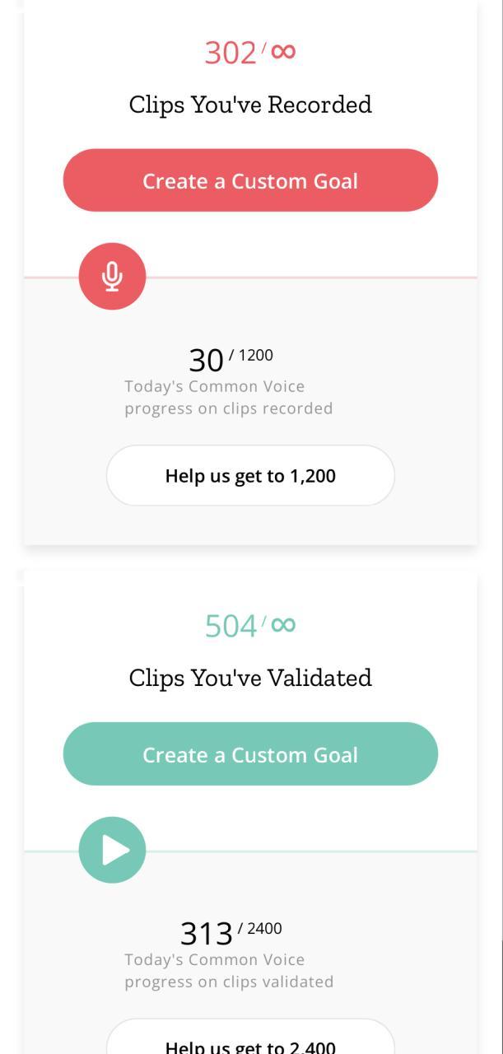
Task: Click the green infinity symbol beside 504
Action: (282, 625)
